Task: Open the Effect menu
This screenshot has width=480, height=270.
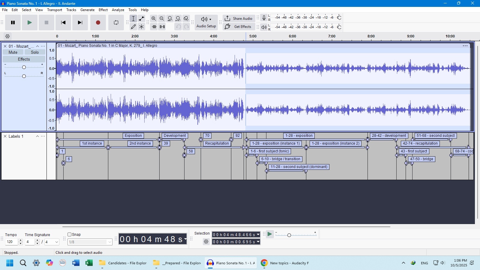Action: [x=103, y=10]
